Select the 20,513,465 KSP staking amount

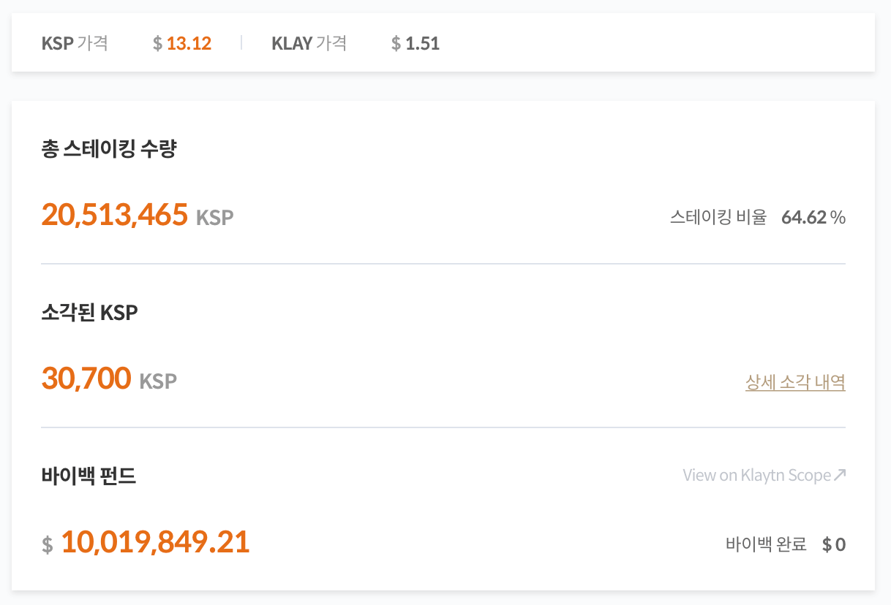tap(136, 215)
